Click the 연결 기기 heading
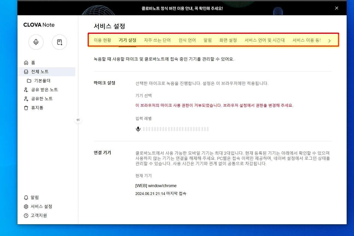The image size is (354, 236). 102,153
